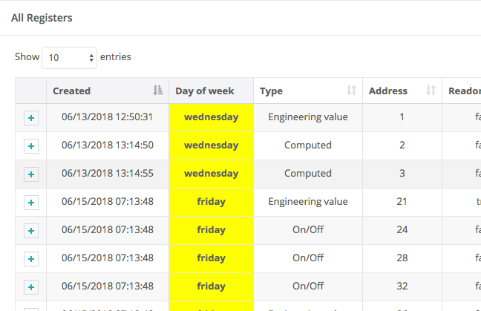Click the friday cell in address 28 row
The image size is (481, 311).
tap(211, 259)
